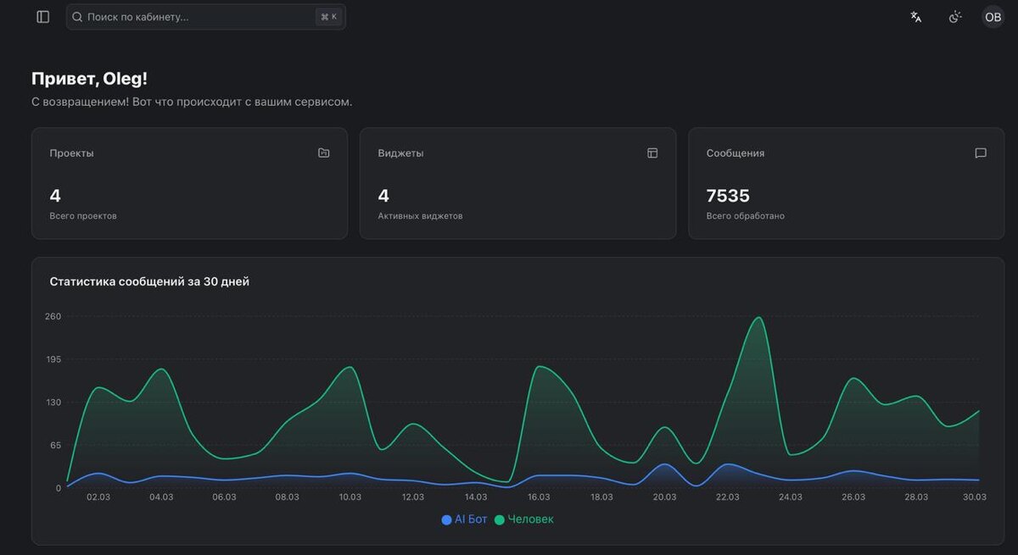Toggle the sidebar panel icon
This screenshot has width=1018, height=555.
(x=43, y=17)
